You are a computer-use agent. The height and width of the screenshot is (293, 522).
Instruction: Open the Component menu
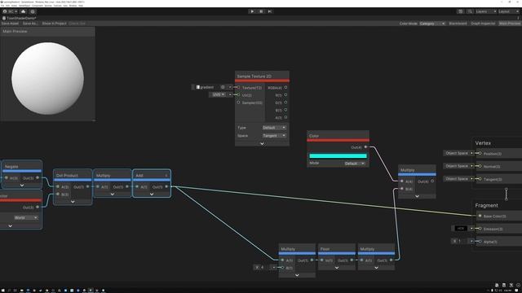(38, 6)
